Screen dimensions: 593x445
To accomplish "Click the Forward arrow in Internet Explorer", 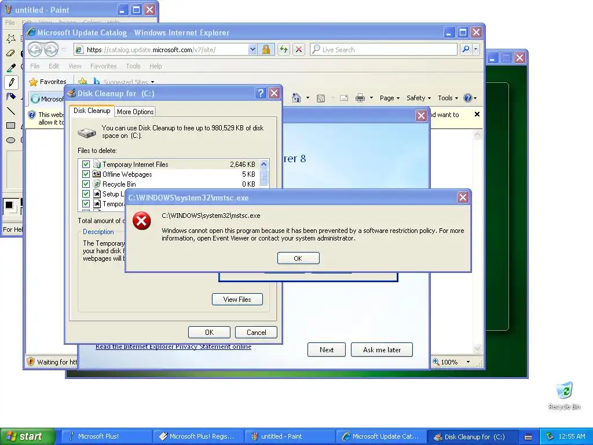I will [51, 49].
